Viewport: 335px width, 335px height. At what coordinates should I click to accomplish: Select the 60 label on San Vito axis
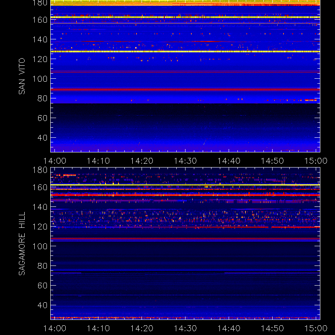tap(42, 118)
